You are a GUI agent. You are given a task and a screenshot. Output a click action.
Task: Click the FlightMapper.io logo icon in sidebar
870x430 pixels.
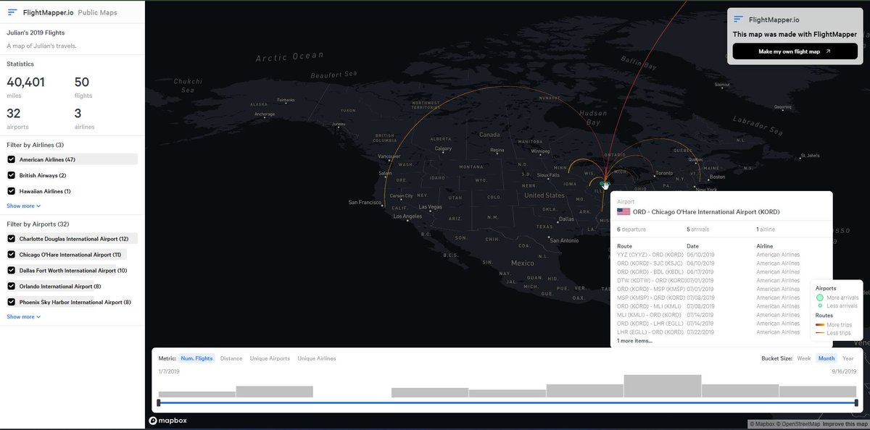pos(12,12)
